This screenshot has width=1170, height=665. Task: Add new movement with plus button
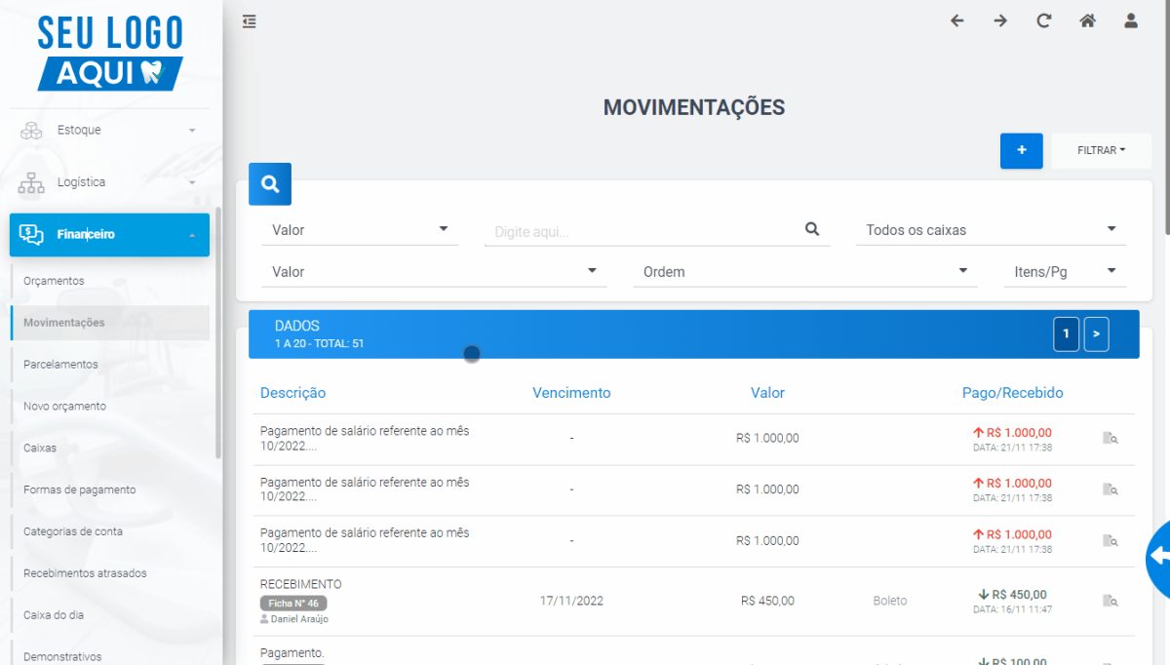coord(1022,150)
